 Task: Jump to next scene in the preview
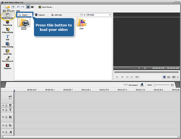(137, 77)
